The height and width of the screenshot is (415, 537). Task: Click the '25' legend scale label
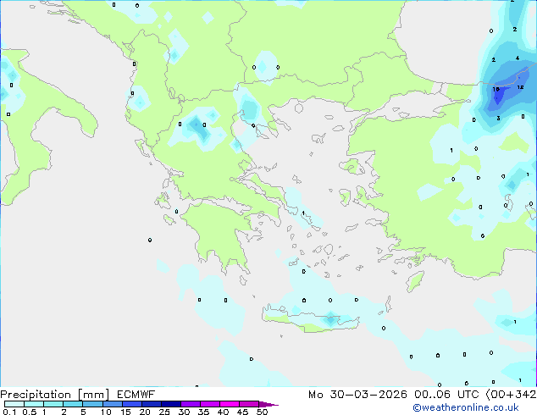[x=164, y=412]
